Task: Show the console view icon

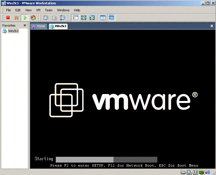Action: tap(111, 18)
